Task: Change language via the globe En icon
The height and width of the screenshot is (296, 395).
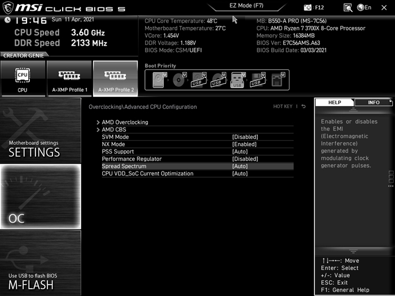Action: pos(365,7)
